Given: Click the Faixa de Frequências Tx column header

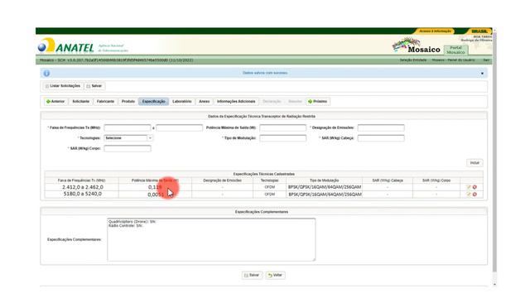Looking at the screenshot, I should click(81, 180).
